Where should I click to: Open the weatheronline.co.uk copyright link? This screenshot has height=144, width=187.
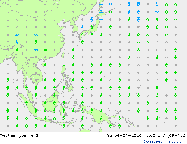[x=162, y=141]
